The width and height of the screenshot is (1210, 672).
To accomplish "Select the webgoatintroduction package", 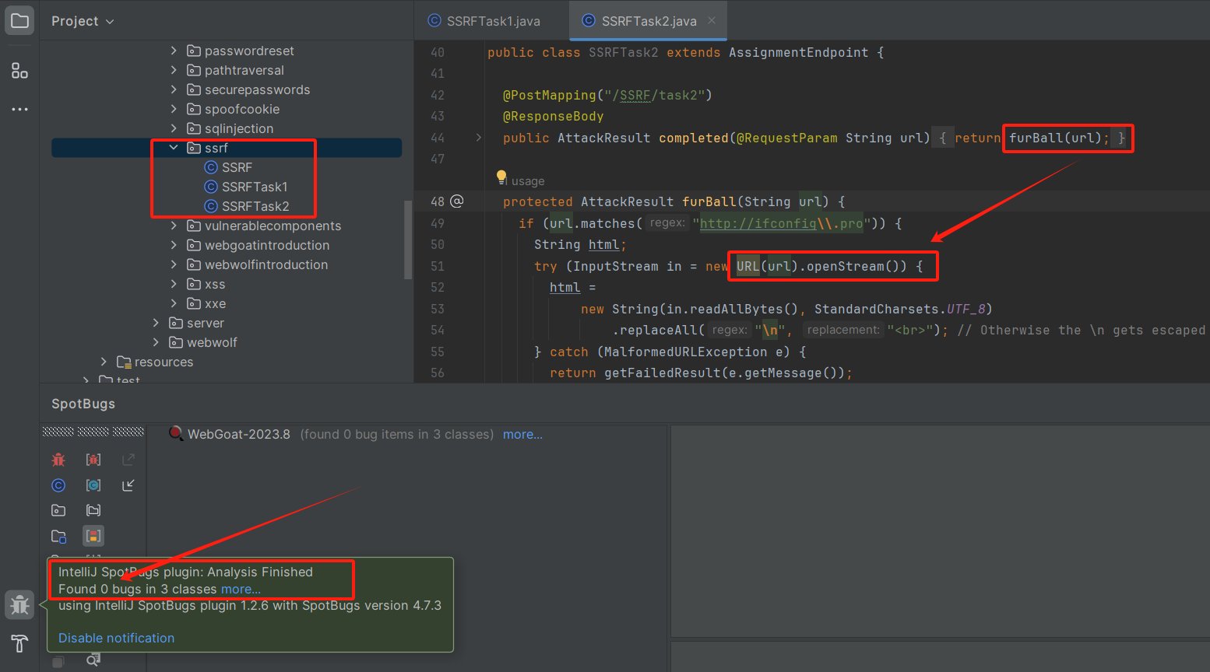I will click(x=258, y=245).
